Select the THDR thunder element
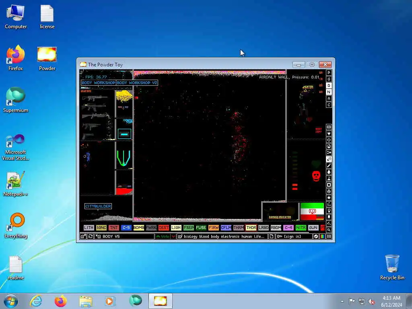The width and height of the screenshot is (412, 309). 251,228
